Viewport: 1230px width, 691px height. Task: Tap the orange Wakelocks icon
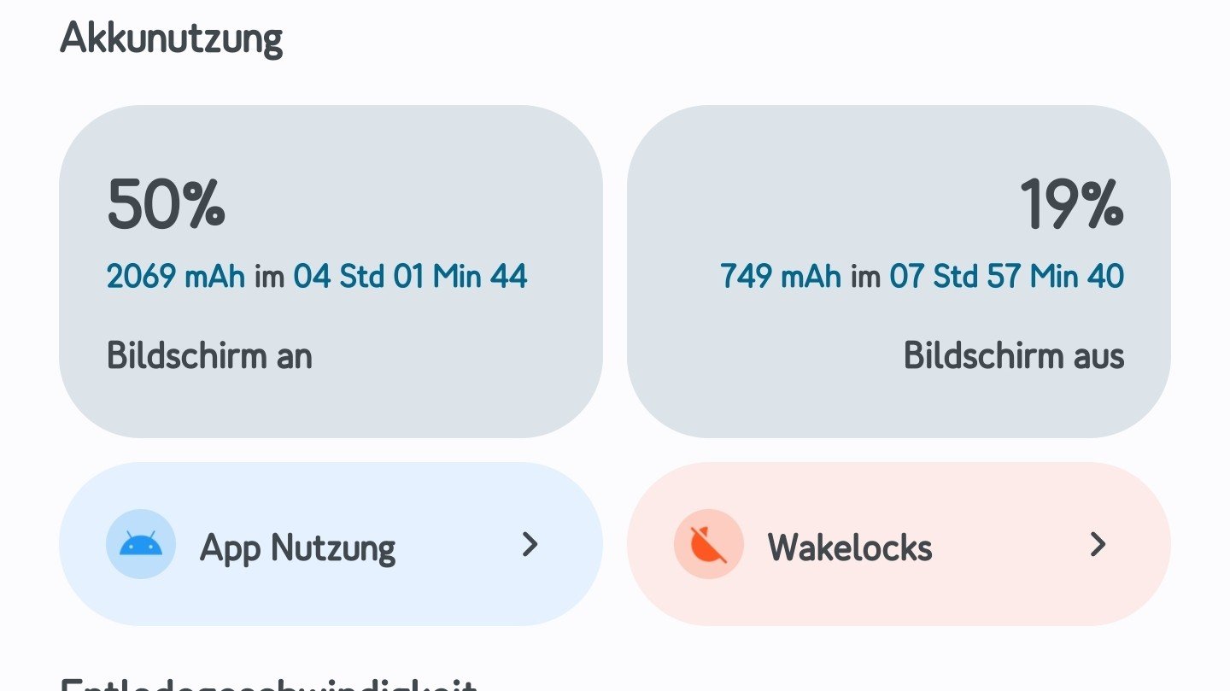click(x=708, y=544)
